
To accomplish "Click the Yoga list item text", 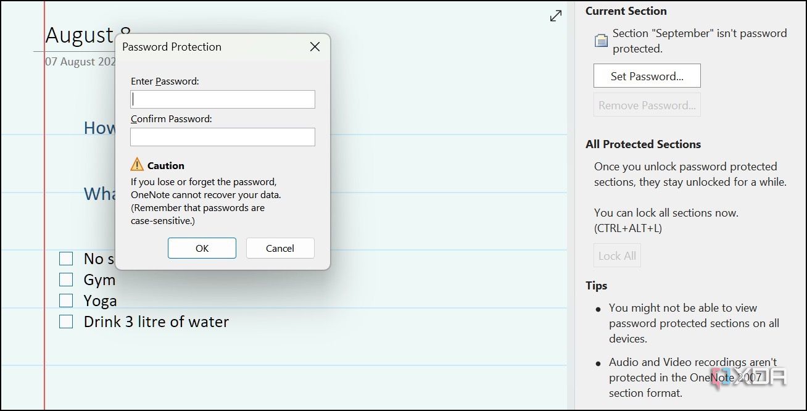I will pos(100,301).
